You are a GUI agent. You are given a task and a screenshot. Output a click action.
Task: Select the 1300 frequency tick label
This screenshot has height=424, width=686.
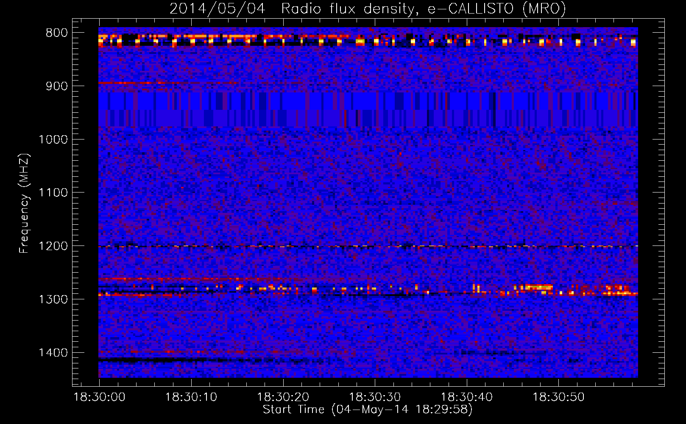point(53,299)
